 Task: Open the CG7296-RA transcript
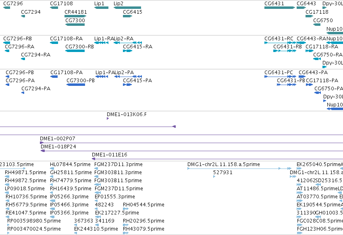pos(7,51)
